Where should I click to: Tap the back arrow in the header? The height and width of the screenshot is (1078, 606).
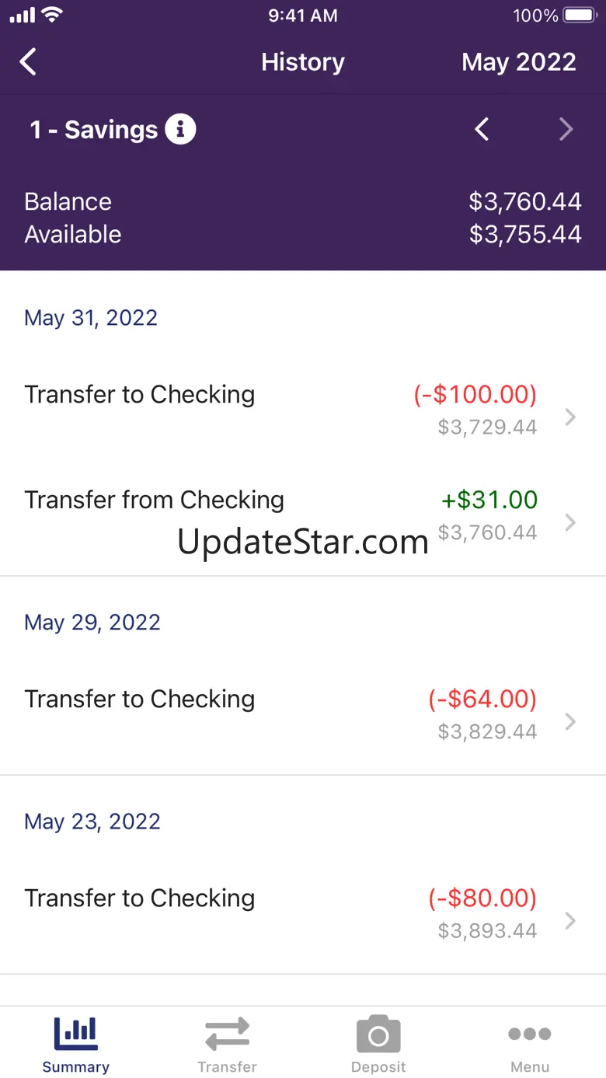click(28, 62)
